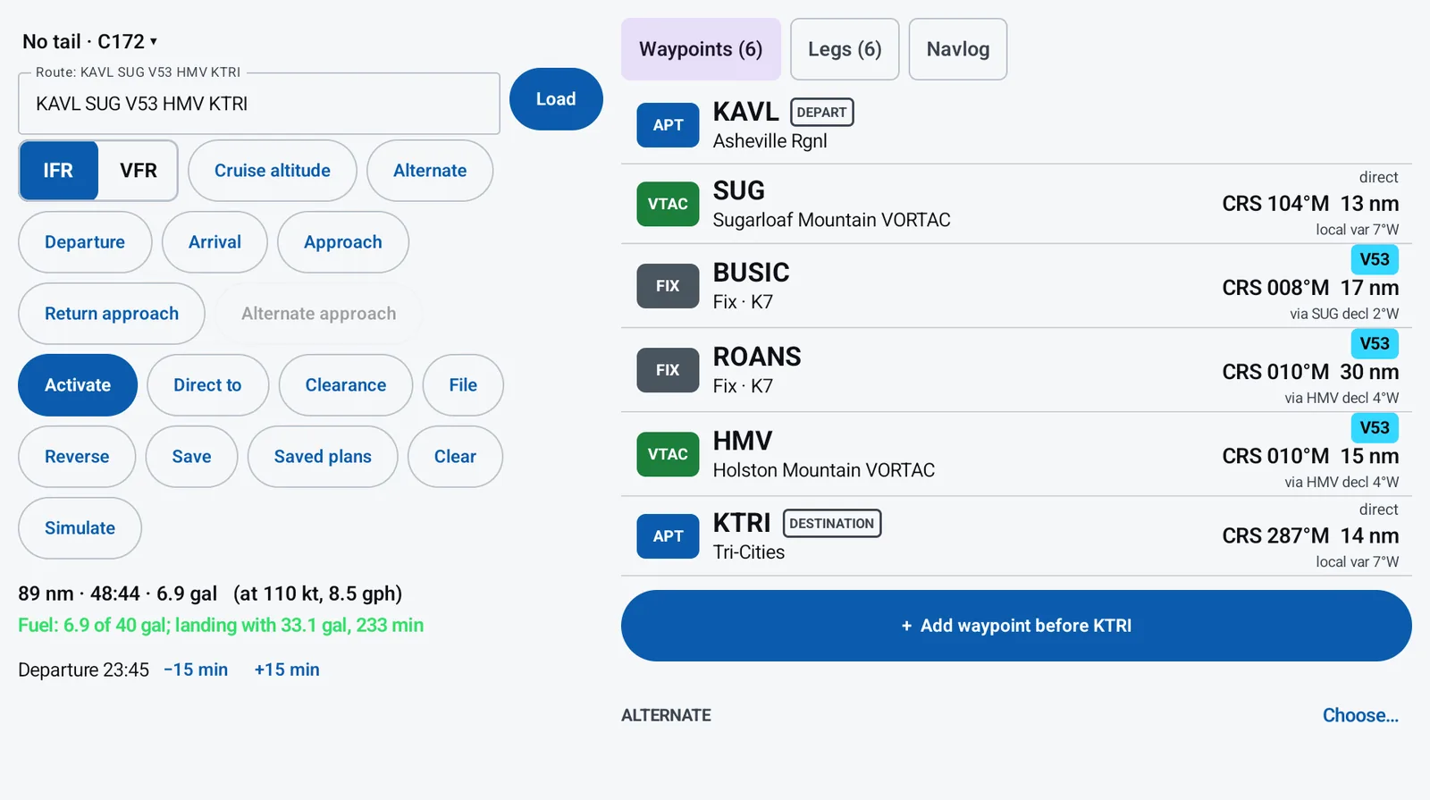1430x800 pixels.
Task: Open the Approach procedure picker
Action: (343, 242)
